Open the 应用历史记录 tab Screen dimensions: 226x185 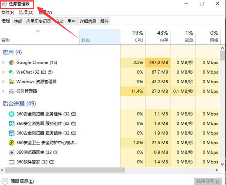(x=39, y=21)
